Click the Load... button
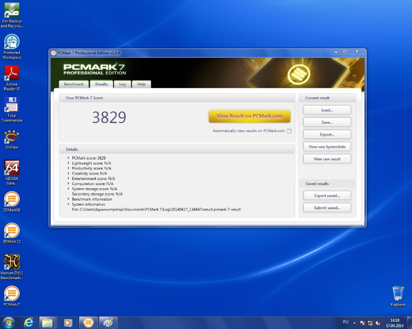The height and width of the screenshot is (329, 412). 327,110
